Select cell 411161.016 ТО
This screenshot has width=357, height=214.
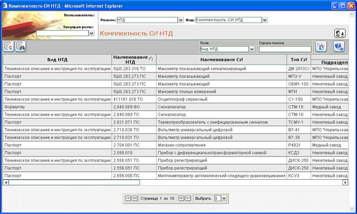[134, 99]
